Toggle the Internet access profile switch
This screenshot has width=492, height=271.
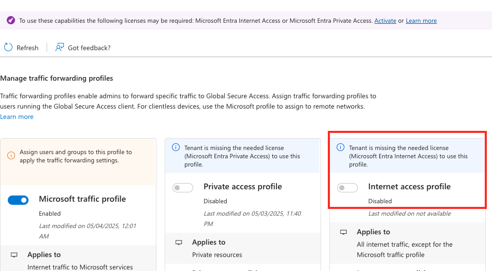pos(348,188)
